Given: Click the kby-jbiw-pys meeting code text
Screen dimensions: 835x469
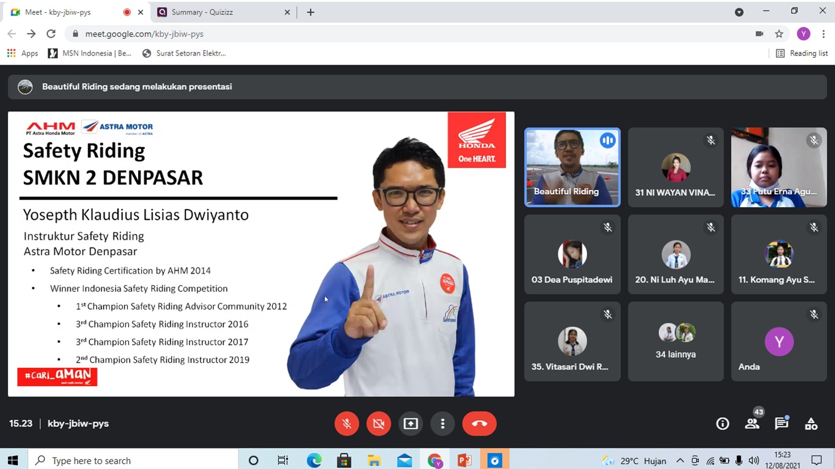Looking at the screenshot, I should coord(78,424).
